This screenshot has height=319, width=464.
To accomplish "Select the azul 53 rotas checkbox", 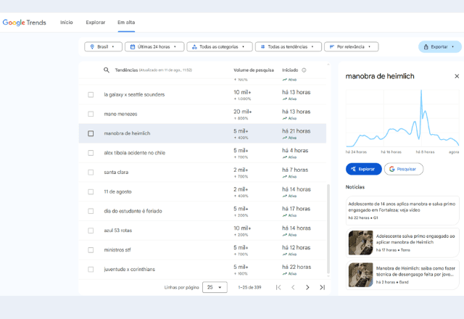I will 91,231.
